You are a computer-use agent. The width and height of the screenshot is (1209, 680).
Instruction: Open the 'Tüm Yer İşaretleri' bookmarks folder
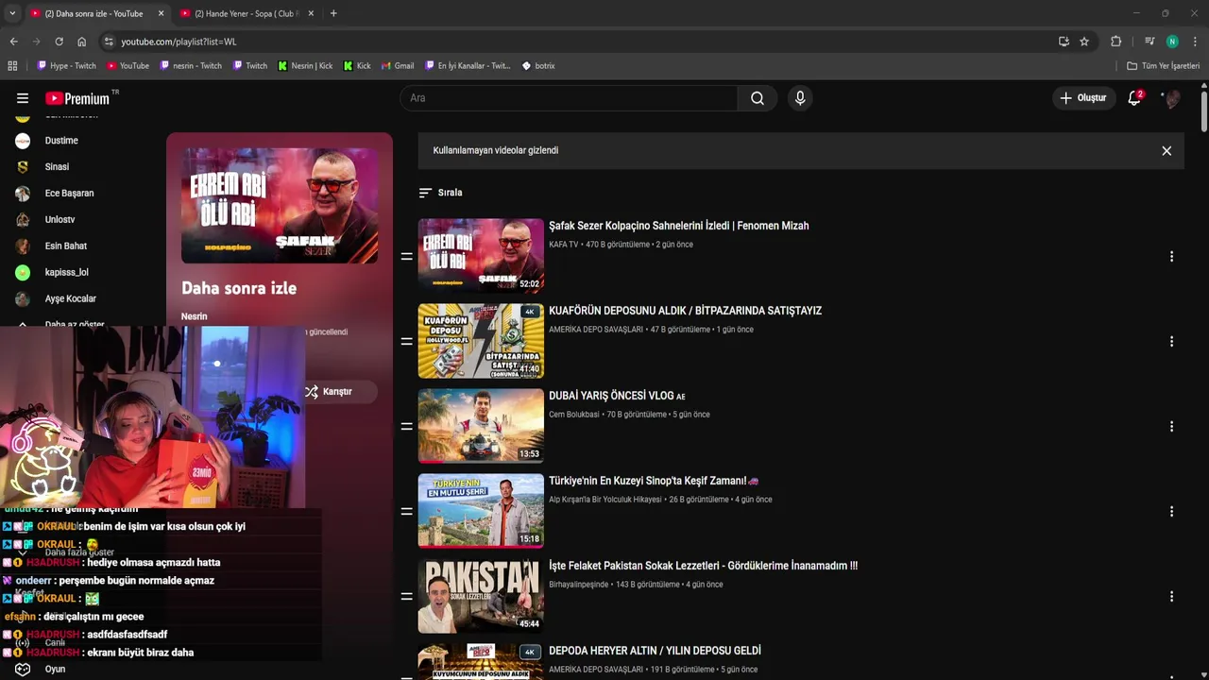pyautogui.click(x=1163, y=66)
